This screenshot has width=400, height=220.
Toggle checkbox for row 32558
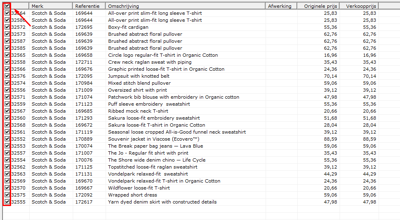tap(7, 62)
